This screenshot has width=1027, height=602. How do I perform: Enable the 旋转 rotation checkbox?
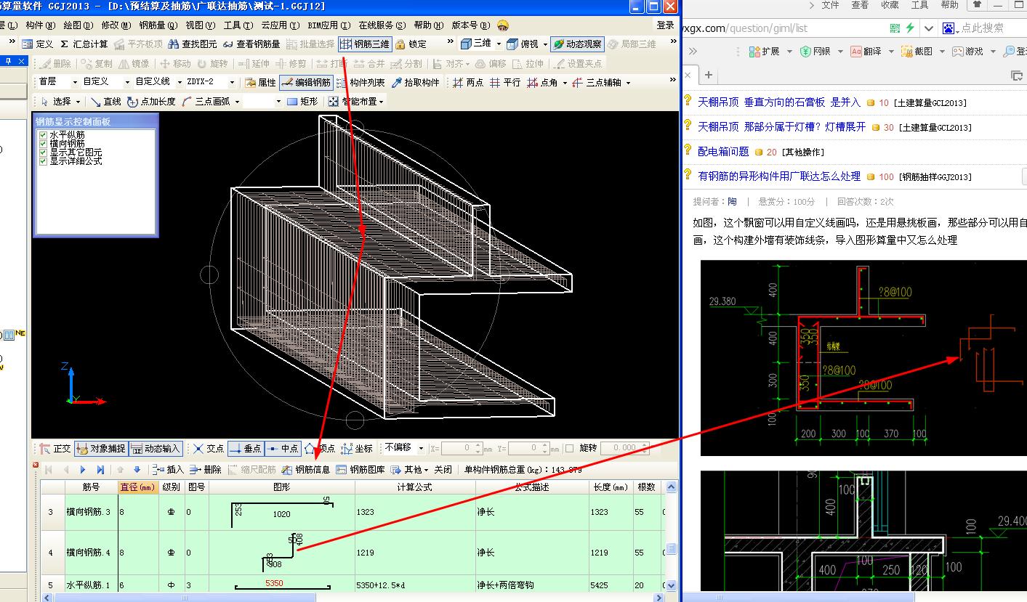click(569, 449)
